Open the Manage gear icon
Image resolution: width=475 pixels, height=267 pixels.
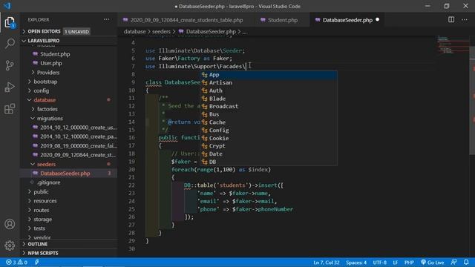pos(10,245)
